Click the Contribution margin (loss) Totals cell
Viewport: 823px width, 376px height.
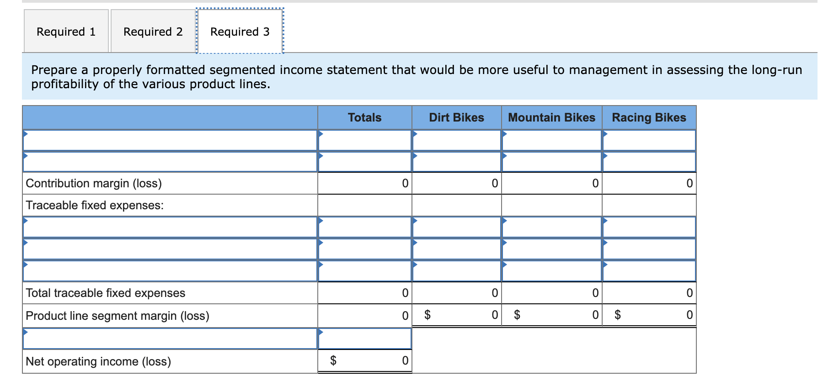tap(363, 183)
